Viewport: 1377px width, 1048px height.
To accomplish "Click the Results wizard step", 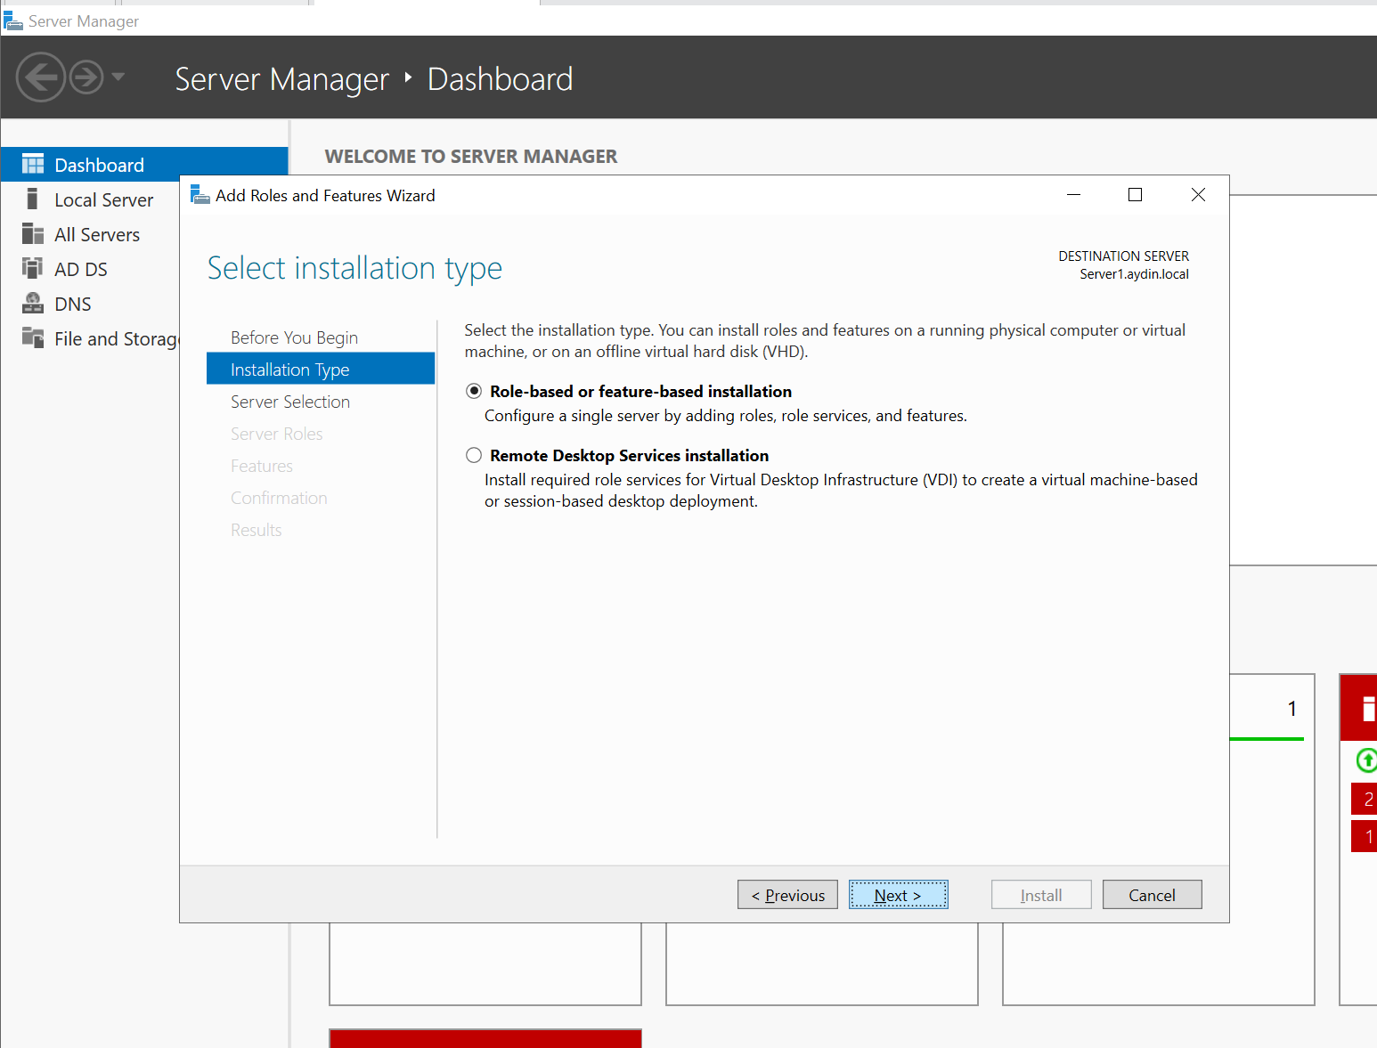I will (x=256, y=530).
